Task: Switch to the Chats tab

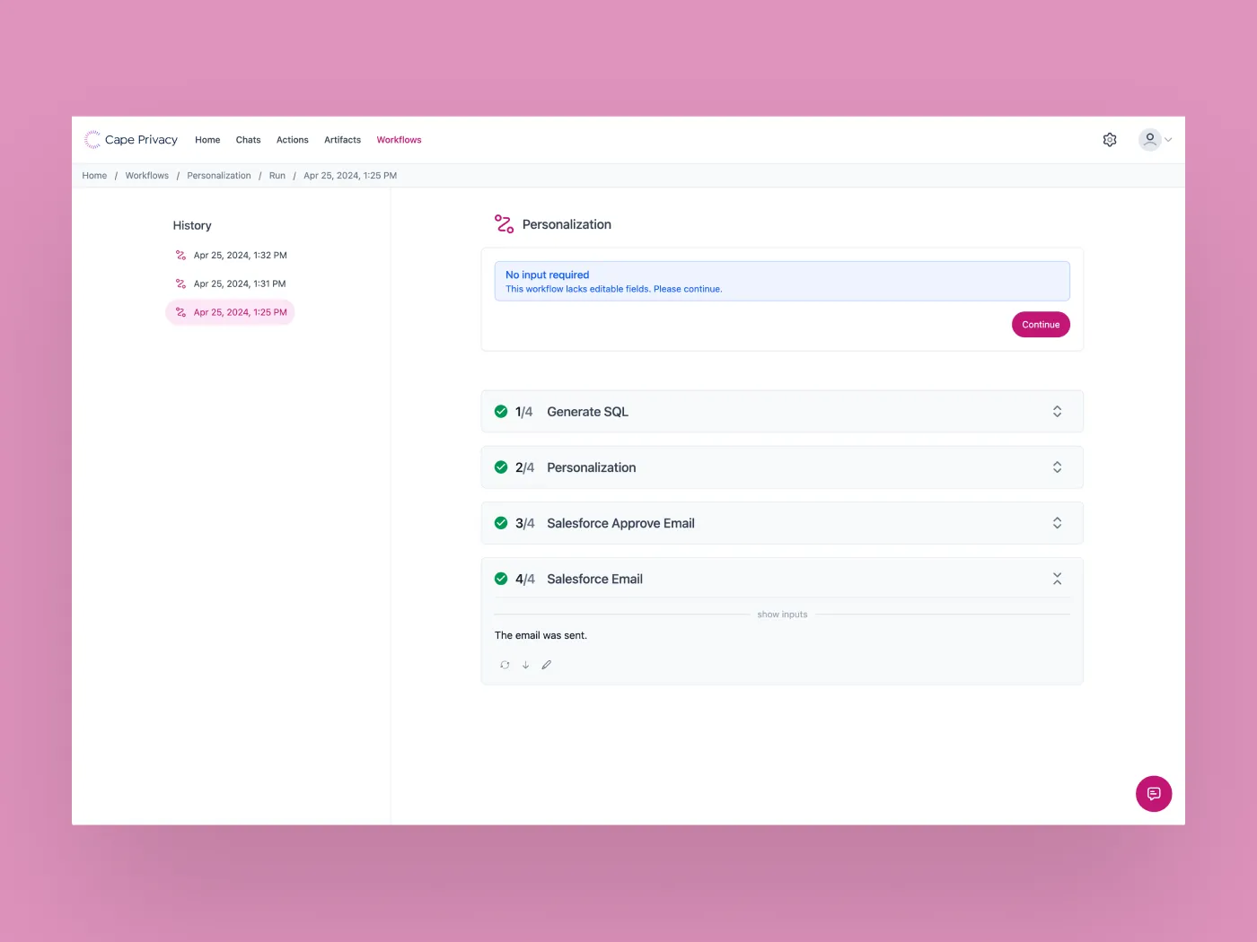Action: 248,140
